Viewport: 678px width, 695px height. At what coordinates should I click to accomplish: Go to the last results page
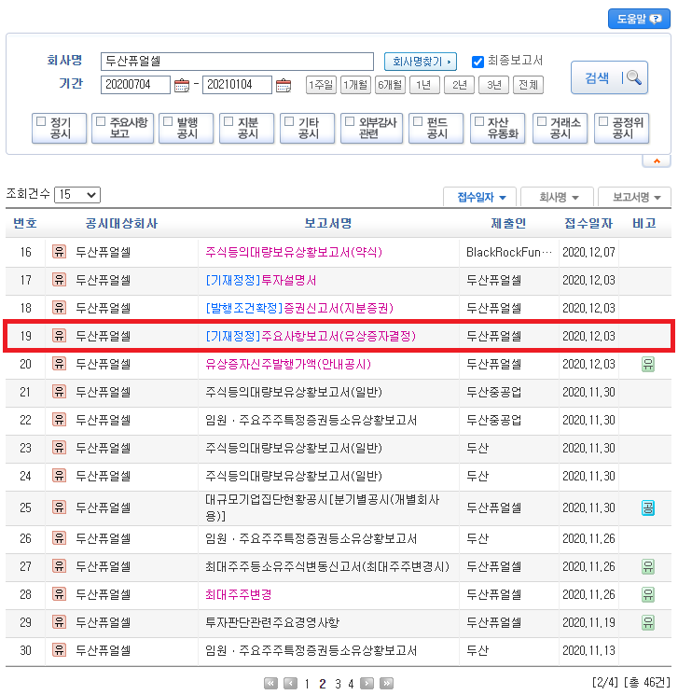(386, 684)
